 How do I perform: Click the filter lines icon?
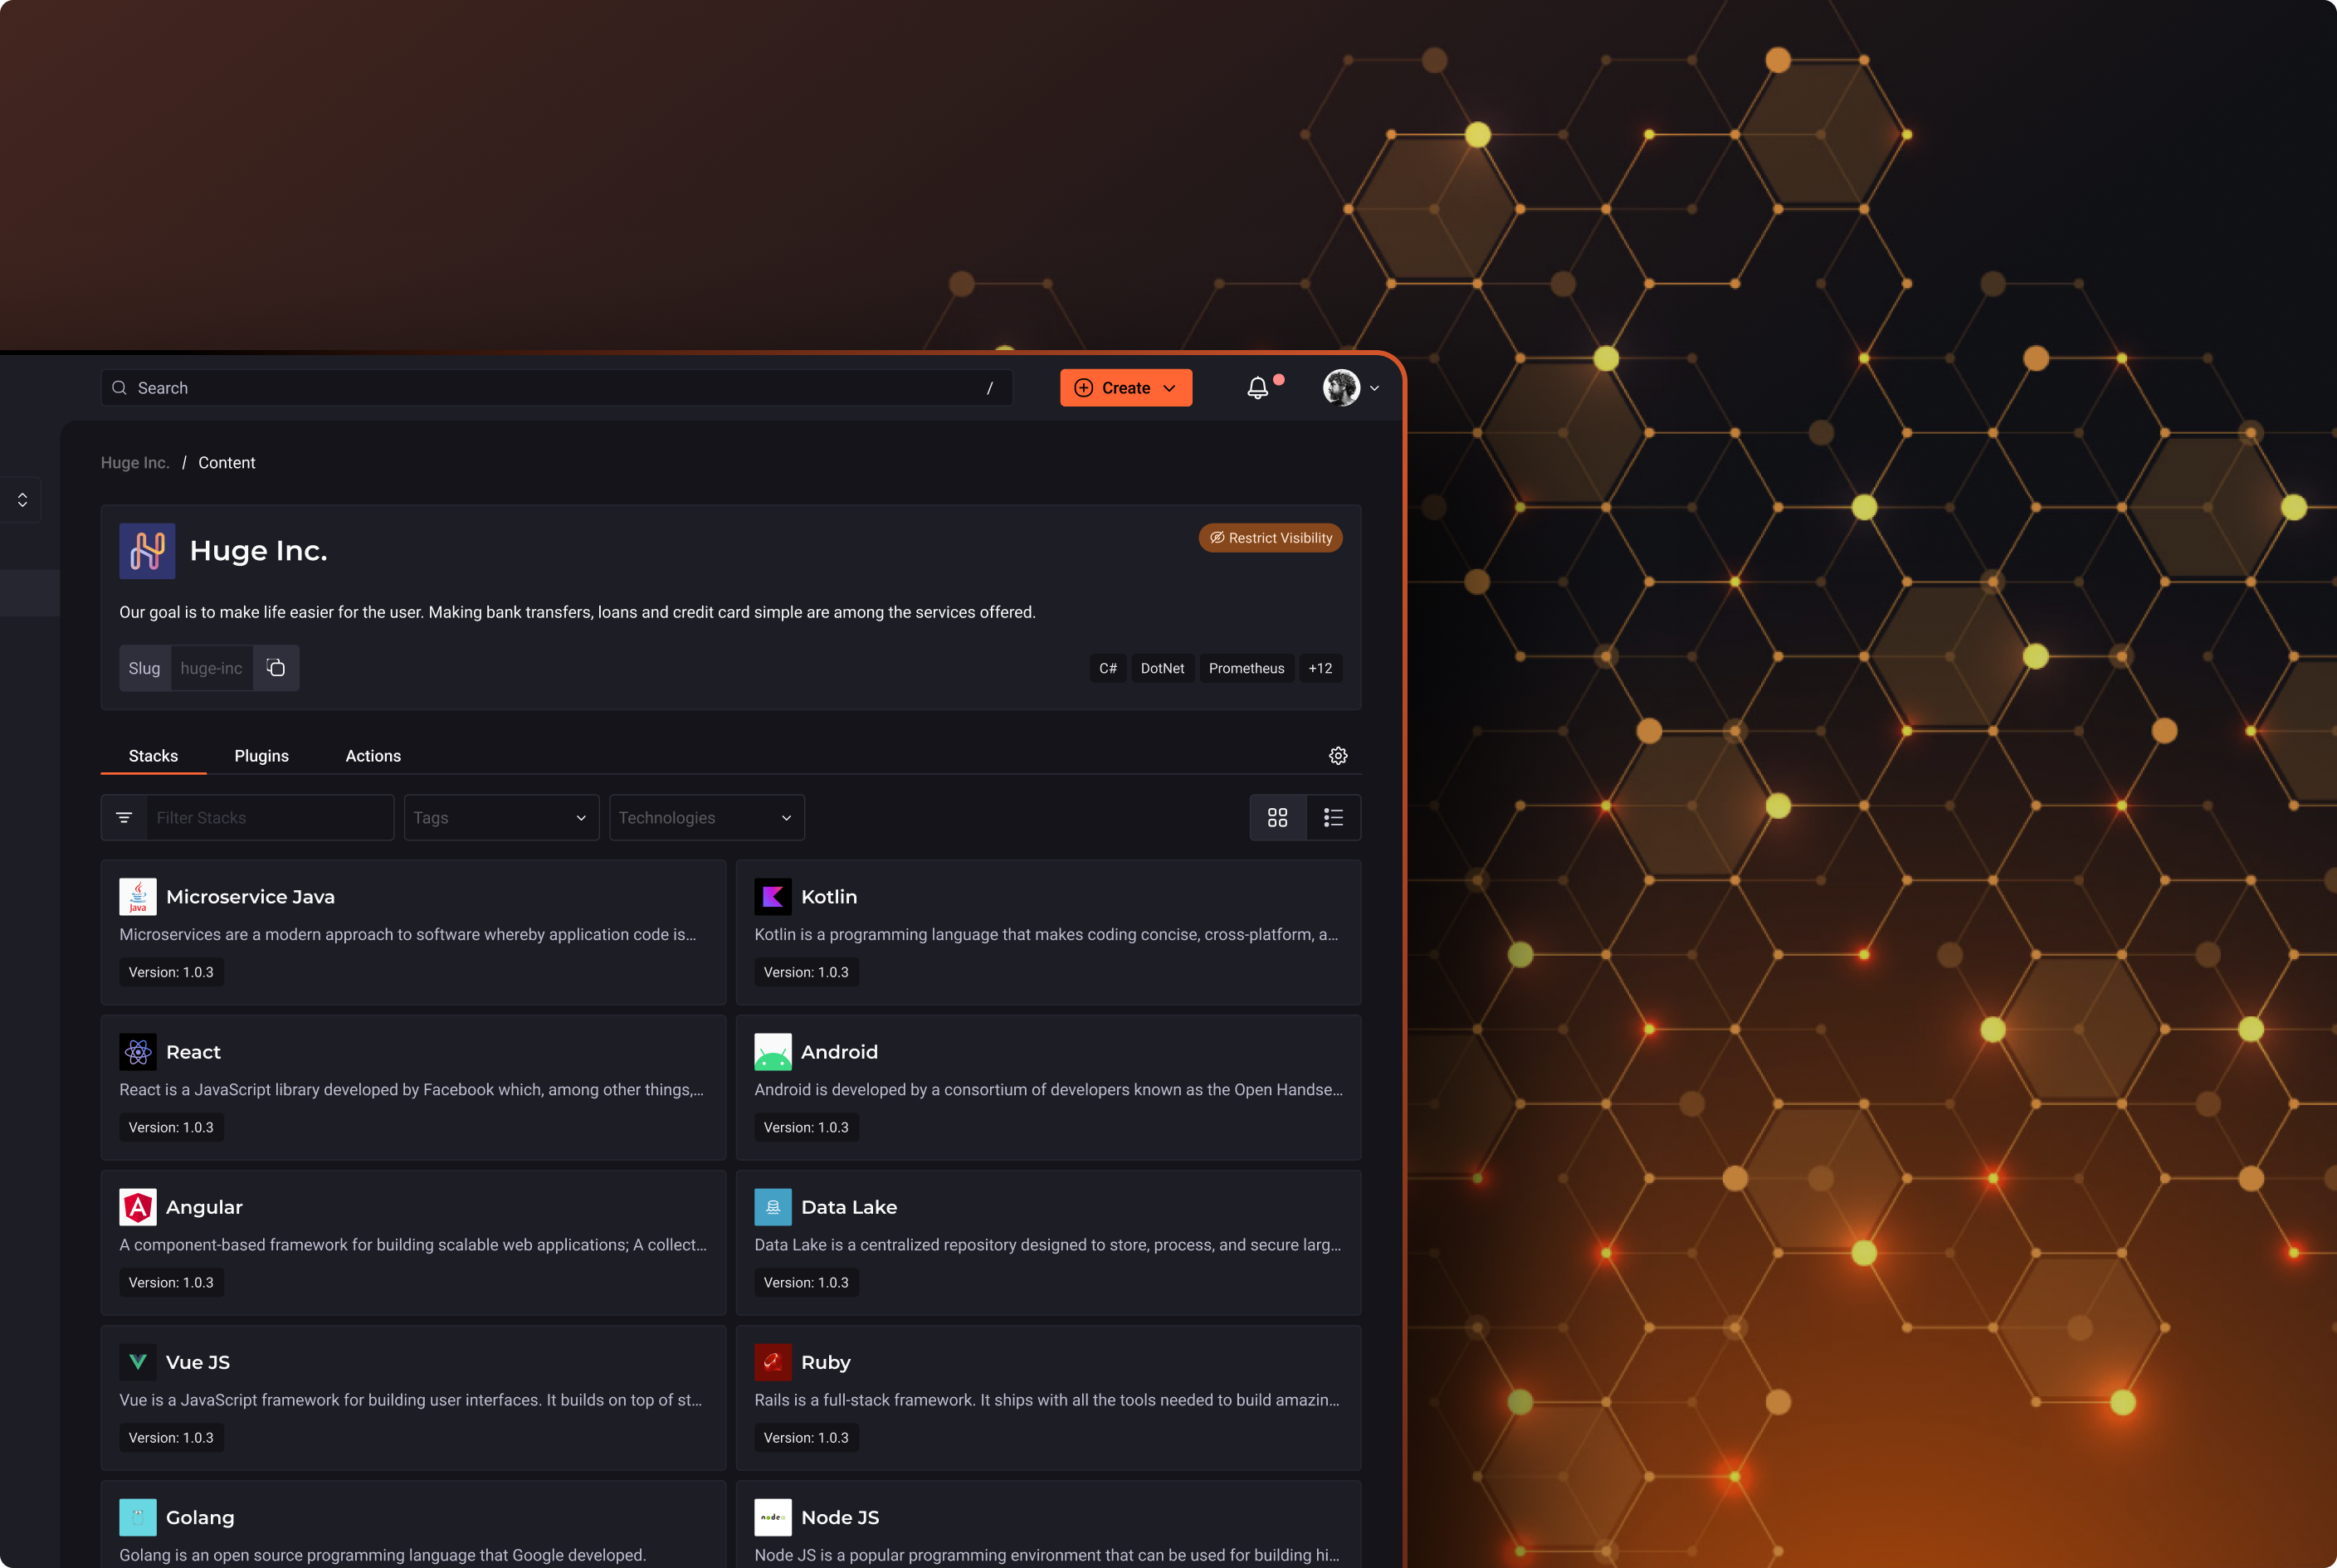coord(124,818)
